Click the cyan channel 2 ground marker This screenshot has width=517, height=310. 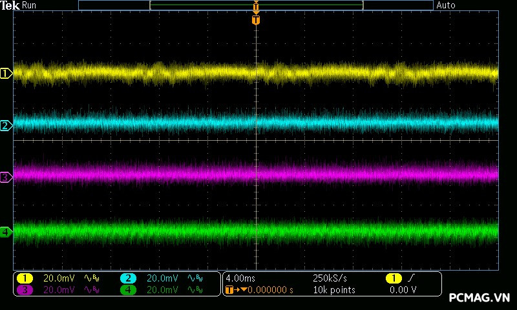click(6, 125)
